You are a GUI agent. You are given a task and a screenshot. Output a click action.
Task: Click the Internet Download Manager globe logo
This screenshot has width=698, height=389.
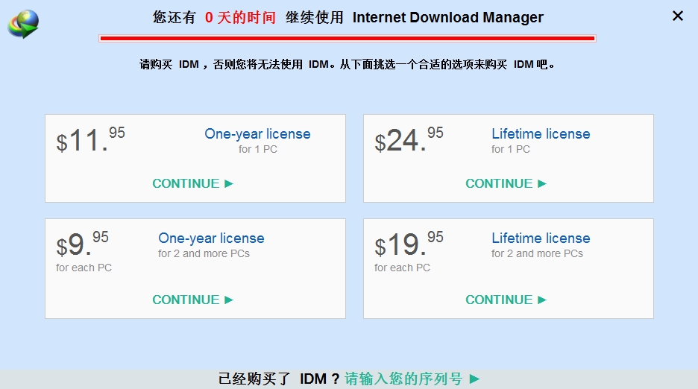coord(23,24)
